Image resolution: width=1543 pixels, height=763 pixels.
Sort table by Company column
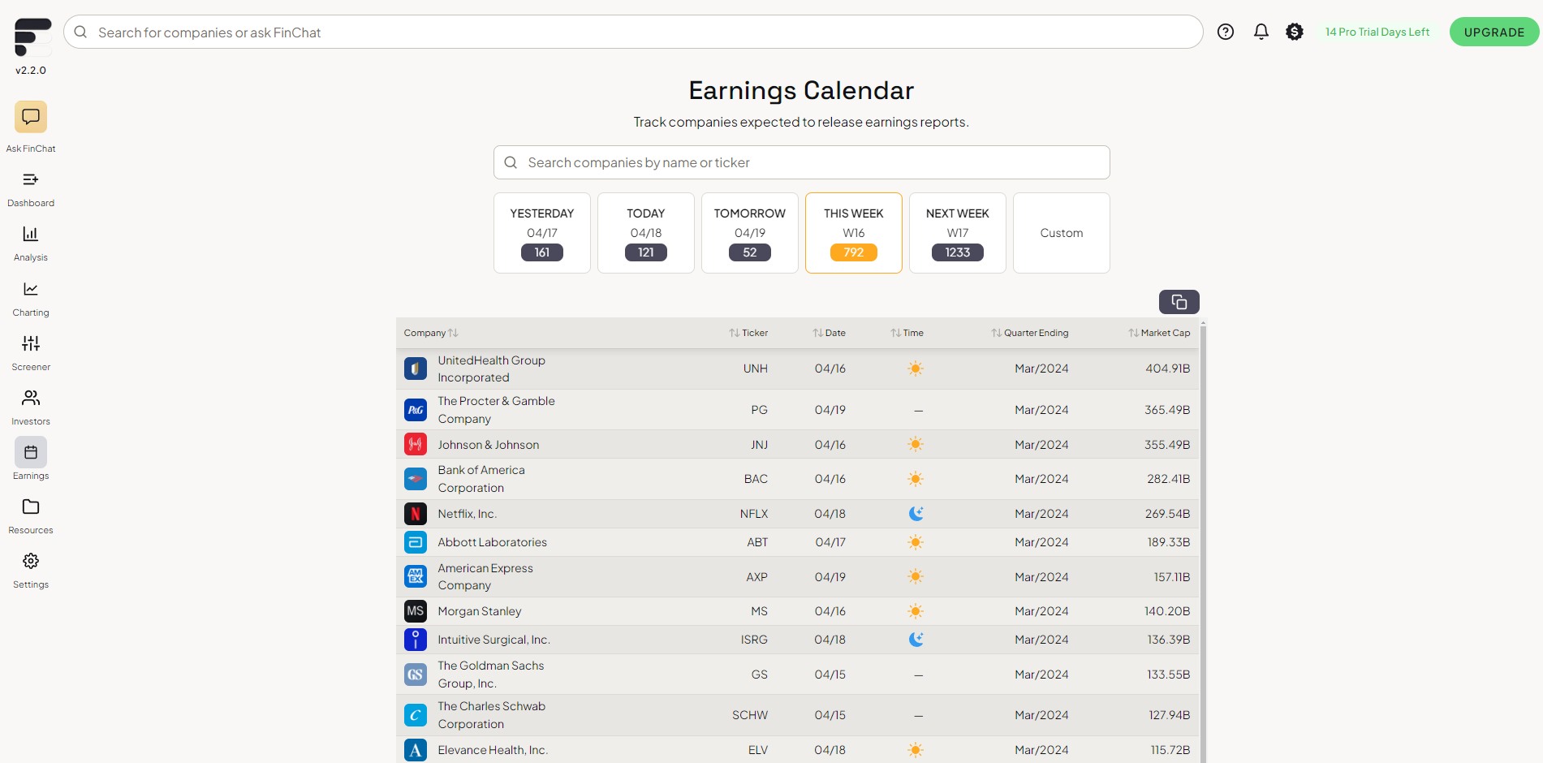coord(431,333)
